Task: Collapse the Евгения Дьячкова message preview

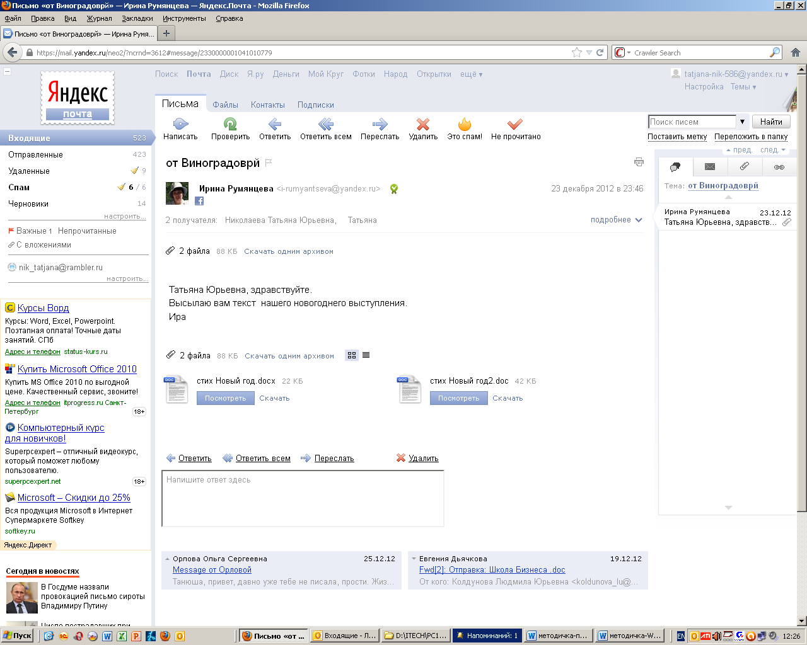Action: (x=414, y=559)
